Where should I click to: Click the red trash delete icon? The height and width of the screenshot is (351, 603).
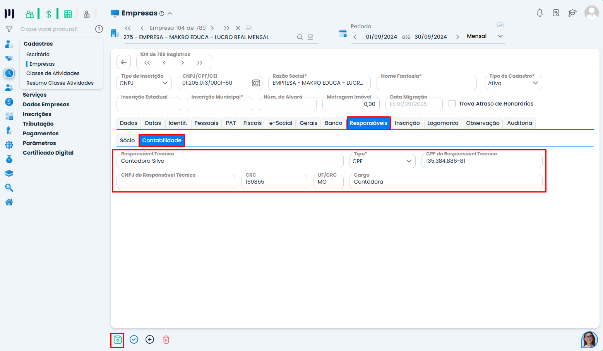[x=166, y=340]
